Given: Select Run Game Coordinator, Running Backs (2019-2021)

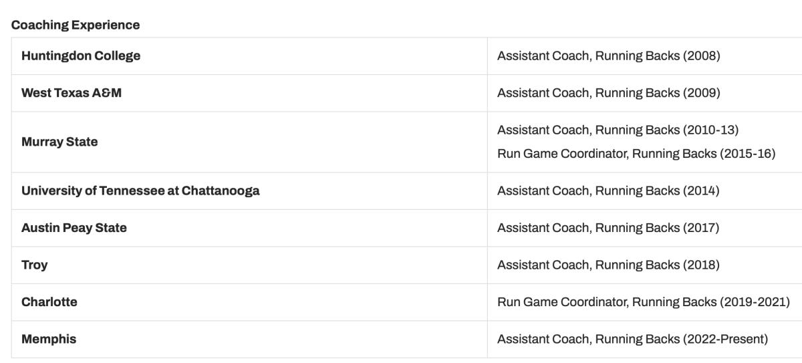Looking at the screenshot, I should tap(644, 302).
